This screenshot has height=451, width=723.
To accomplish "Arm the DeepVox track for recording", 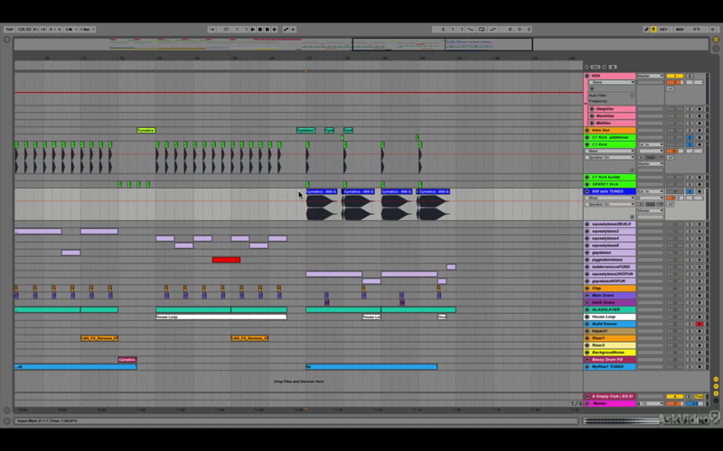I will [x=699, y=109].
